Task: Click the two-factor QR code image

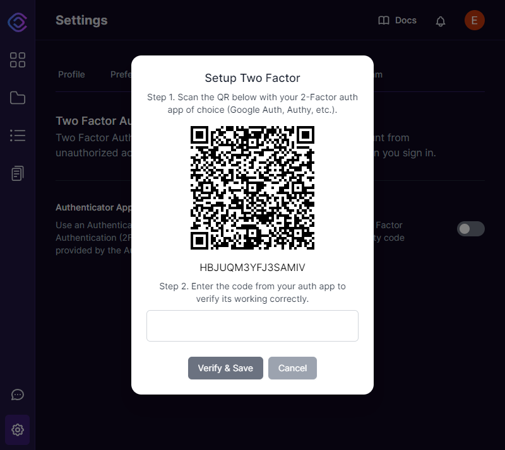Action: pos(252,188)
